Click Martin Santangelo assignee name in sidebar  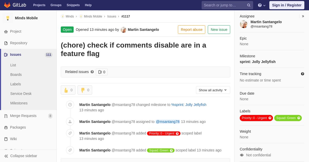[x=266, y=22]
